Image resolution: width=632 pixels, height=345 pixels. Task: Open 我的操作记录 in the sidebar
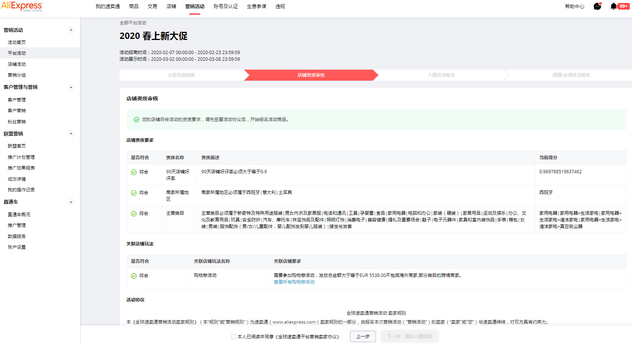pyautogui.click(x=21, y=190)
